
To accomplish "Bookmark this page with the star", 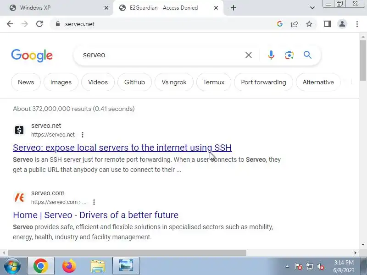I will pyautogui.click(x=309, y=24).
